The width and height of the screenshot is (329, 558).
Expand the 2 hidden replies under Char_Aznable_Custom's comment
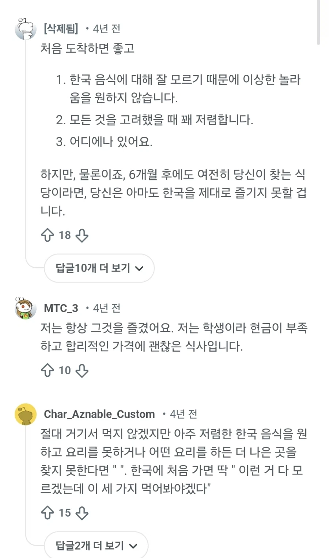coord(96,545)
